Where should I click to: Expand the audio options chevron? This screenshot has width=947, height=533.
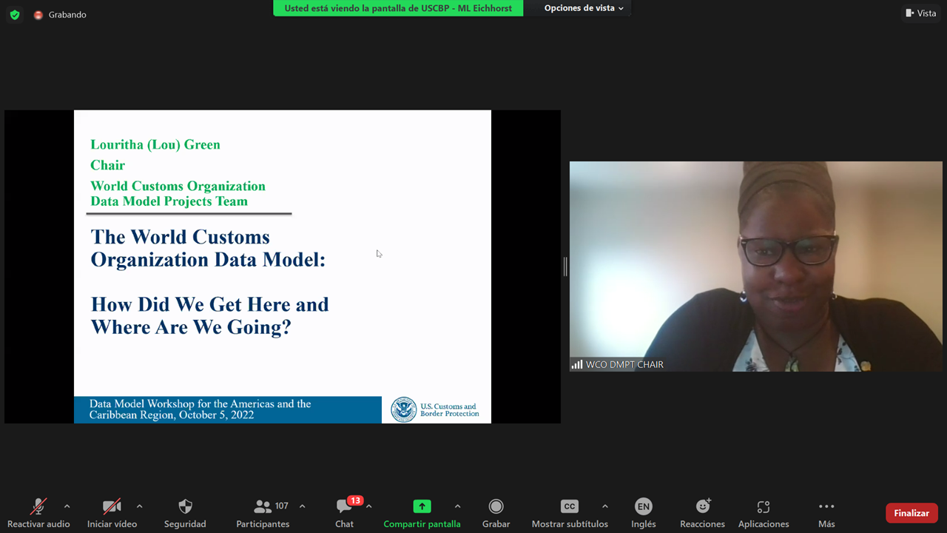coord(67,506)
